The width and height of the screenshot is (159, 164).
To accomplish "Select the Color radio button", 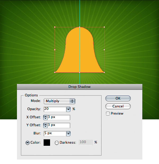I will [x=27, y=143].
